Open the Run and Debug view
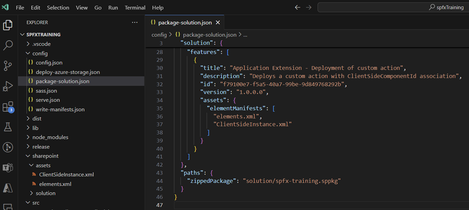 pos(8,86)
